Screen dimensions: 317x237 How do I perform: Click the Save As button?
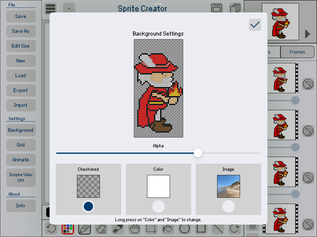[21, 31]
